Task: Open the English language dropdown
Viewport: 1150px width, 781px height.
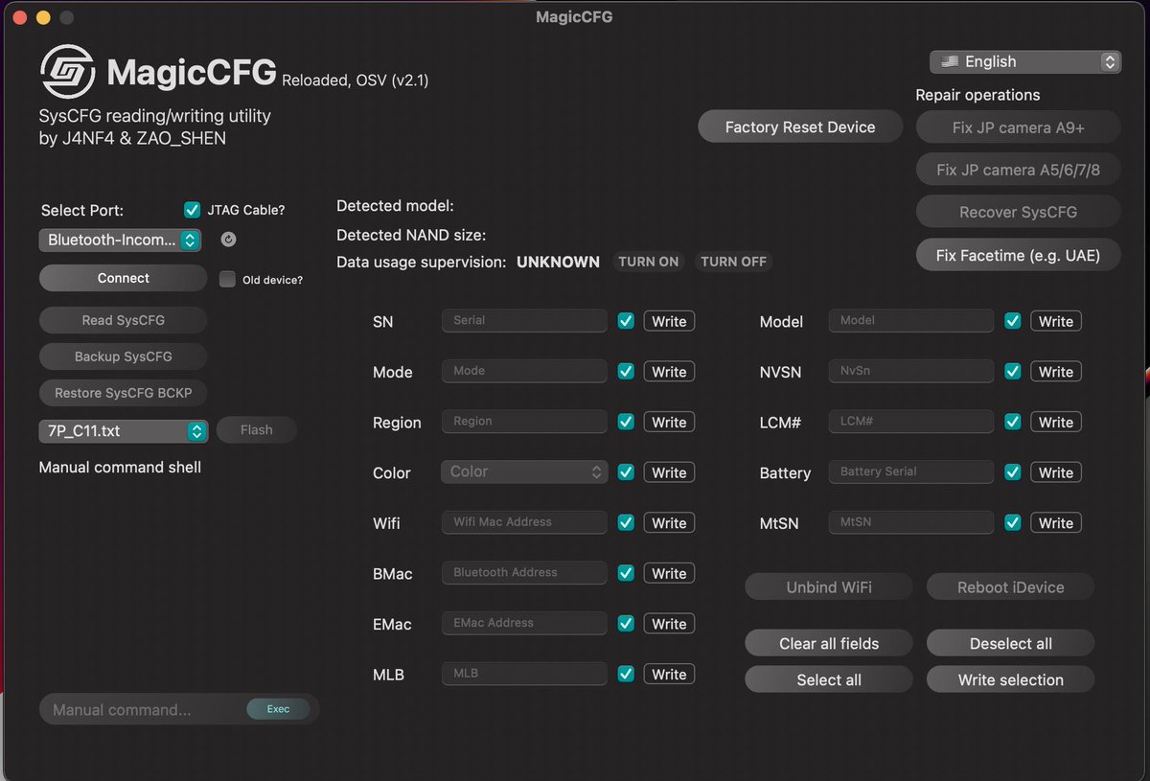Action: pos(1025,61)
